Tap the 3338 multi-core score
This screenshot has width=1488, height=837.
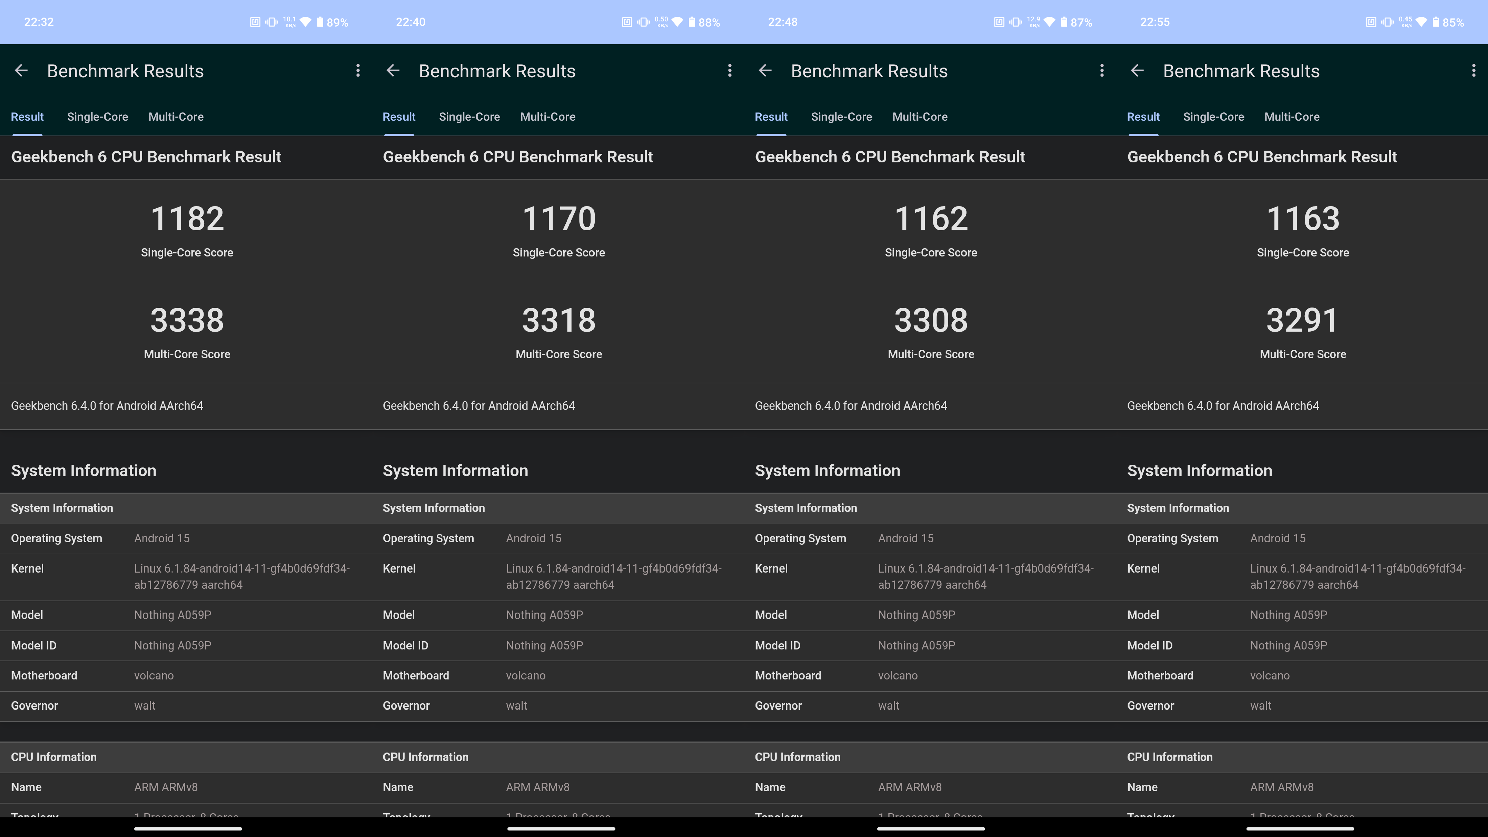click(x=187, y=320)
